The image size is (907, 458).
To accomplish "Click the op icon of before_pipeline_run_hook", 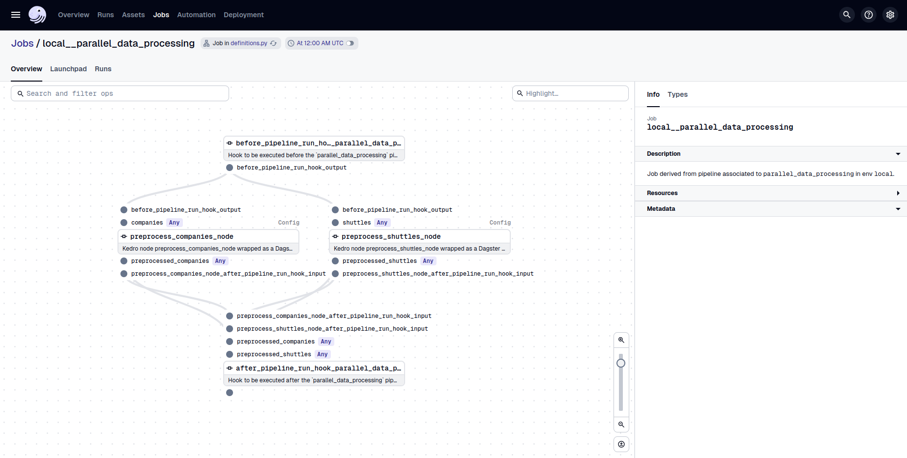I will 230,143.
